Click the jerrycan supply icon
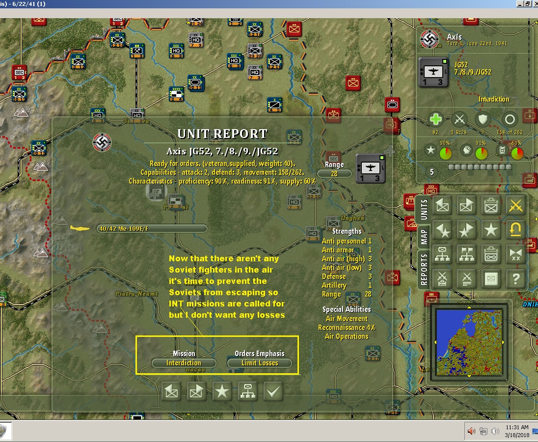The height and width of the screenshot is (442, 538). point(502,150)
